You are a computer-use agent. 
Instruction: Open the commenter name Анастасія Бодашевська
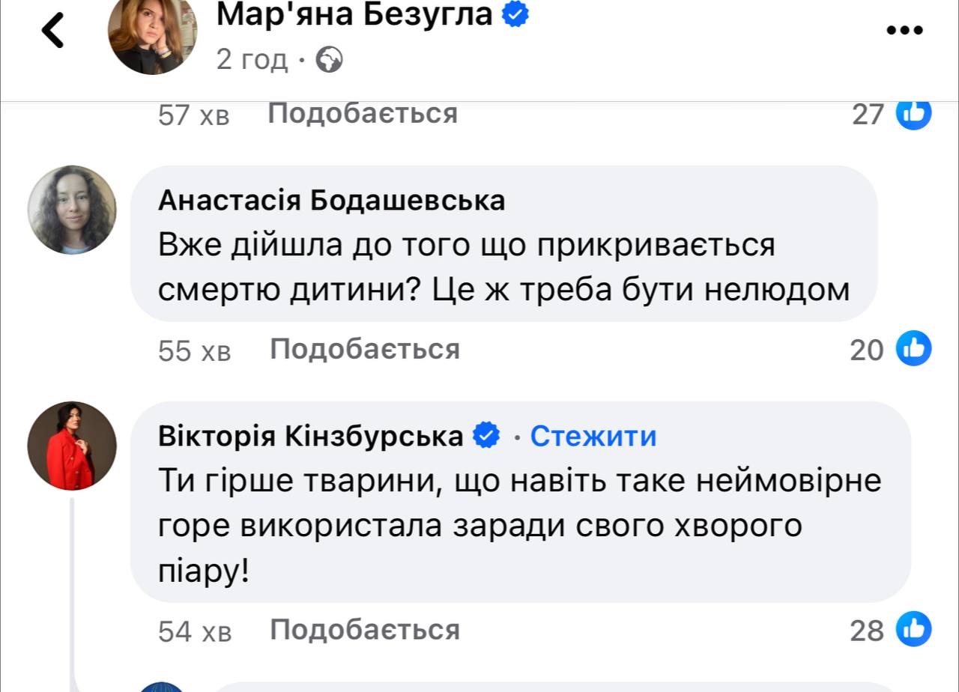[x=332, y=201]
